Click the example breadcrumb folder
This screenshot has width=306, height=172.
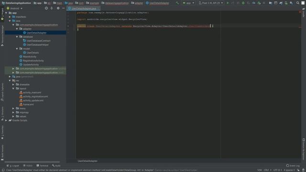pos(92,3)
